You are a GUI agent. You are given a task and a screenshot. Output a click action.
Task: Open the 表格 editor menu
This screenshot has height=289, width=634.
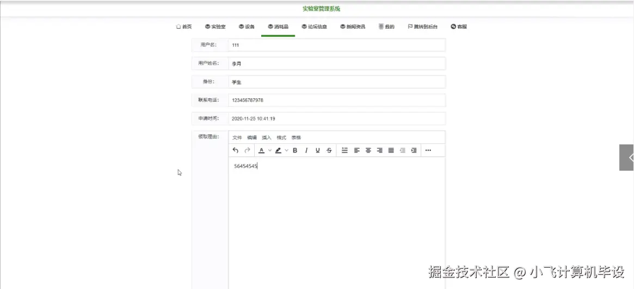[x=297, y=137]
